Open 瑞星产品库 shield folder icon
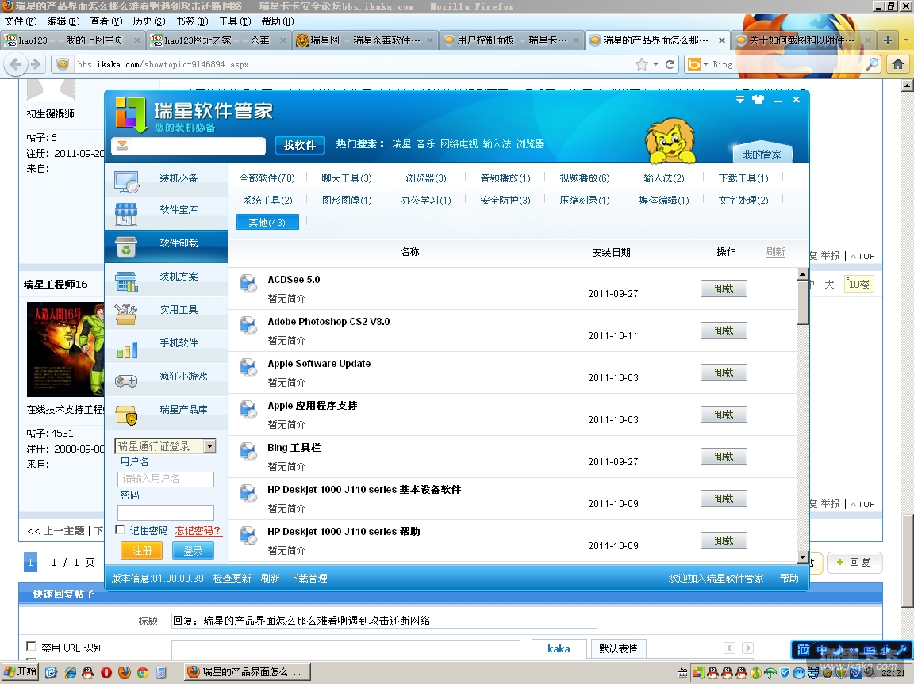914x684 pixels. point(126,414)
